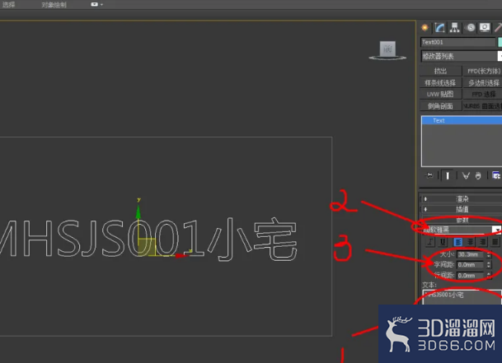Click the 大小 size value field

[x=470, y=254]
